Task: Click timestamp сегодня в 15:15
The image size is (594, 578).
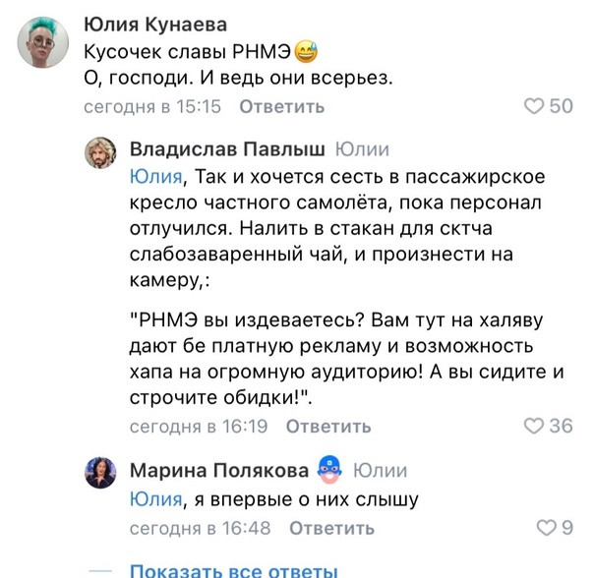Action: [152, 106]
